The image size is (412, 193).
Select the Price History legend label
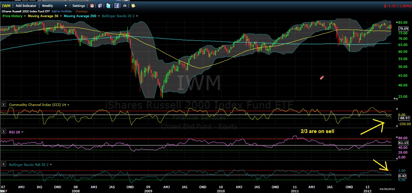[x=12, y=16]
